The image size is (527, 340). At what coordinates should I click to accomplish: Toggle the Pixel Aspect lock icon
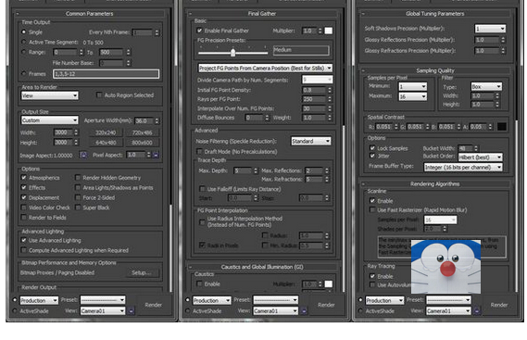coord(156,155)
